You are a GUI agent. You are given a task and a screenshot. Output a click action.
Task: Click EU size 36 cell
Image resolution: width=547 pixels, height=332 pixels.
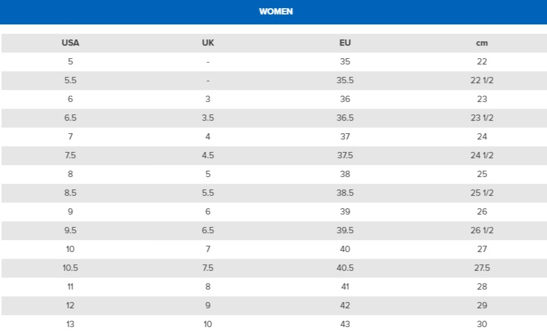[344, 99]
